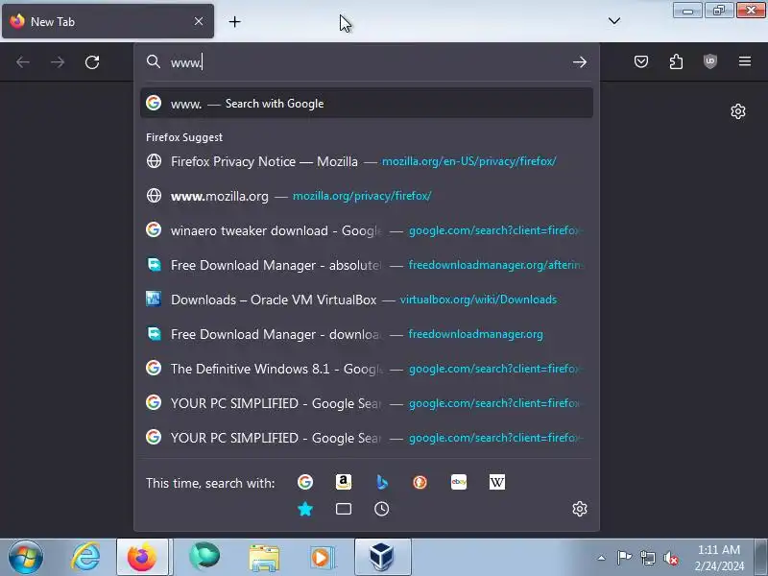This screenshot has width=768, height=576.
Task: Open a new tab with plus button
Action: [x=234, y=21]
